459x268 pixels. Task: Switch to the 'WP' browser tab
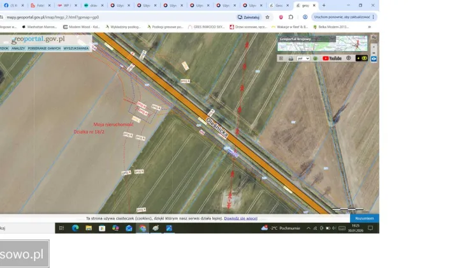coord(68,5)
